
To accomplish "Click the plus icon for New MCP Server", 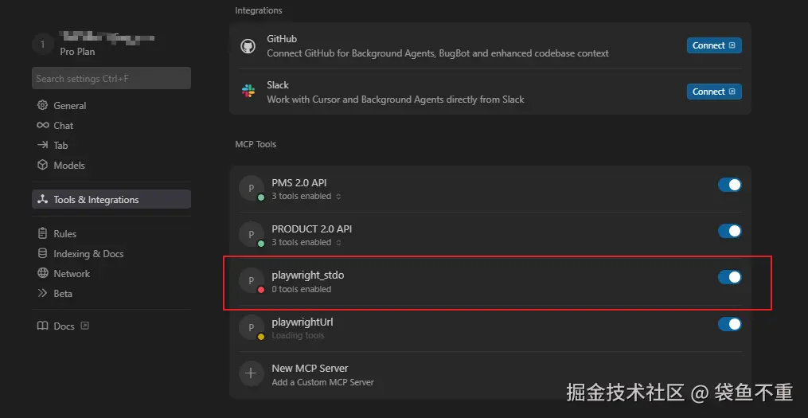I will coord(252,373).
